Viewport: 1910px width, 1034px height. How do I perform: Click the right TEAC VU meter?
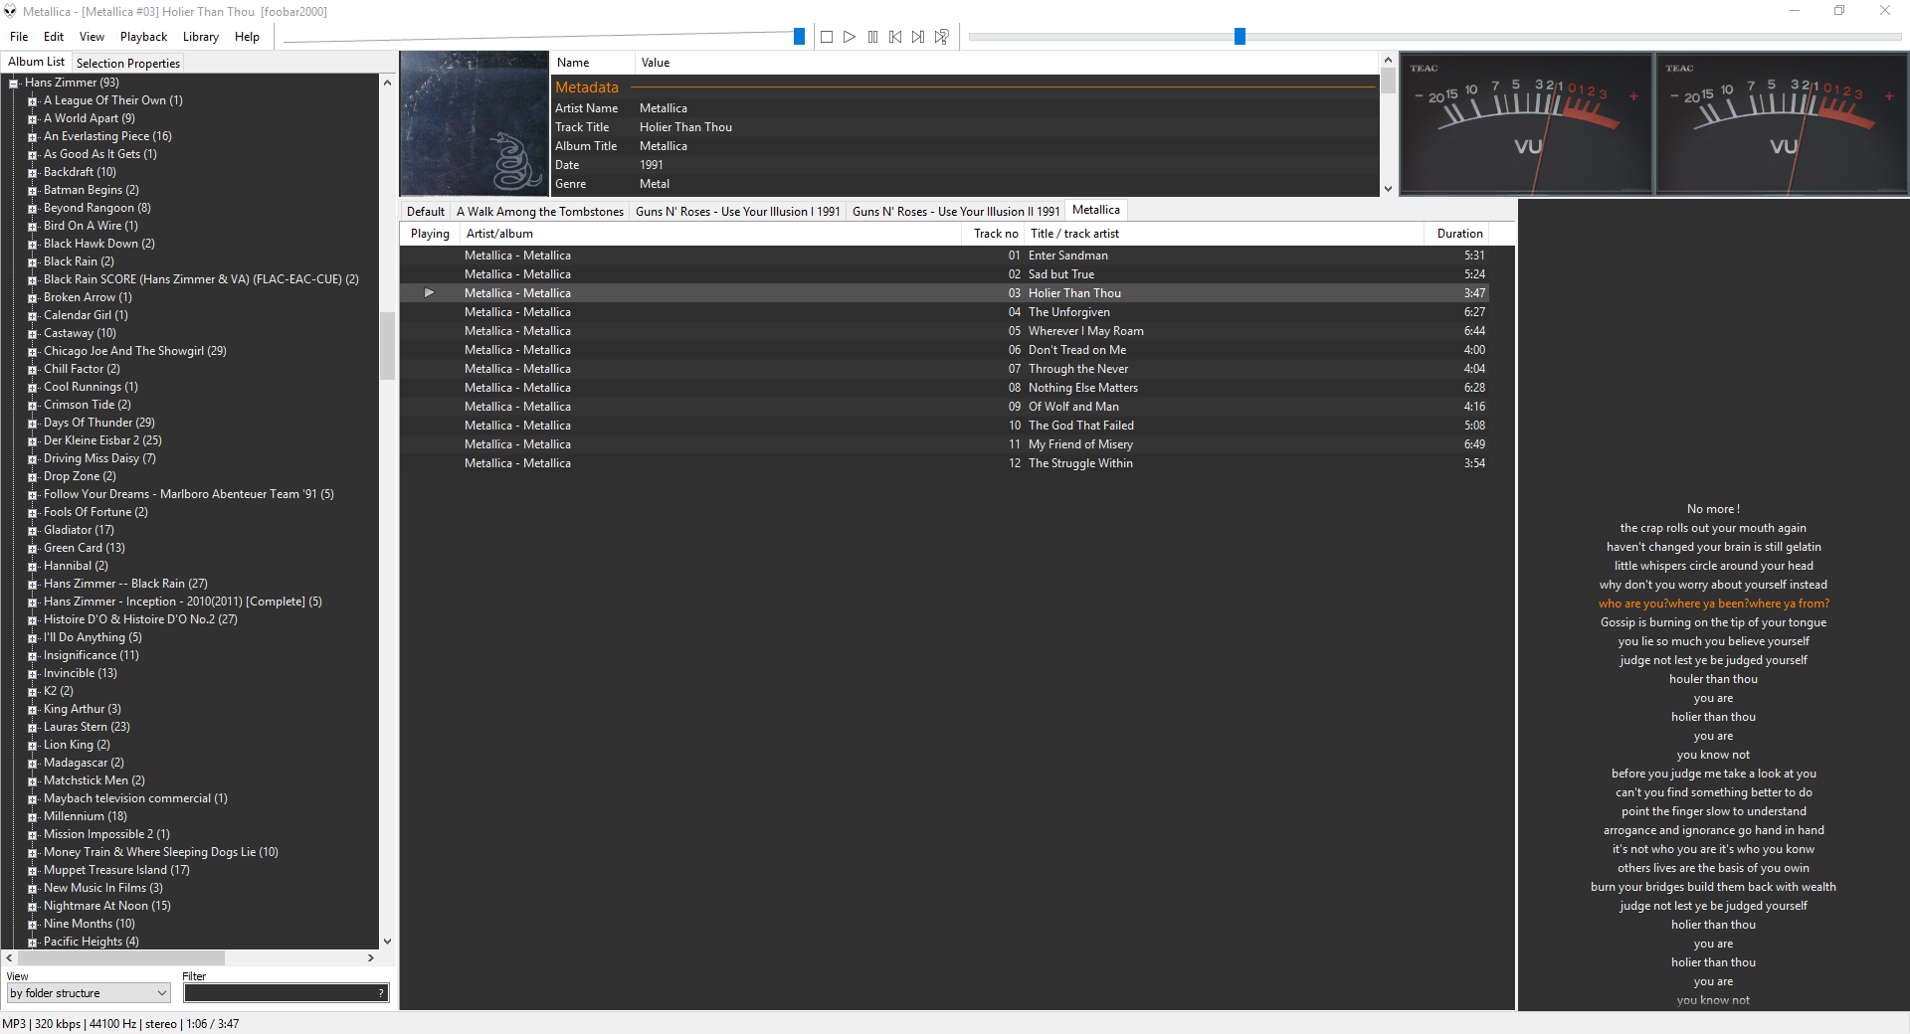(1782, 123)
